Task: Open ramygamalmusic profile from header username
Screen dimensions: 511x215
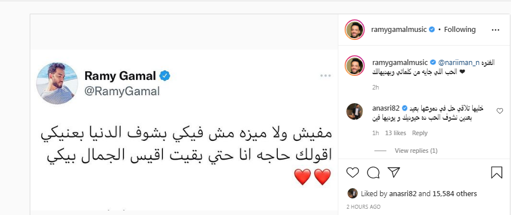Action: click(399, 30)
